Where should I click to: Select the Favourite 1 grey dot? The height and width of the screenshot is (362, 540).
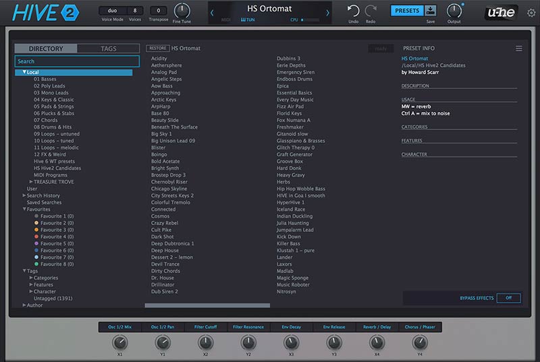(x=36, y=216)
